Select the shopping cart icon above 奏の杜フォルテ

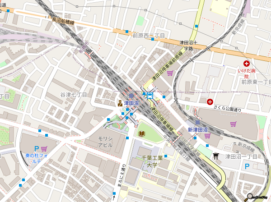tap(44, 148)
